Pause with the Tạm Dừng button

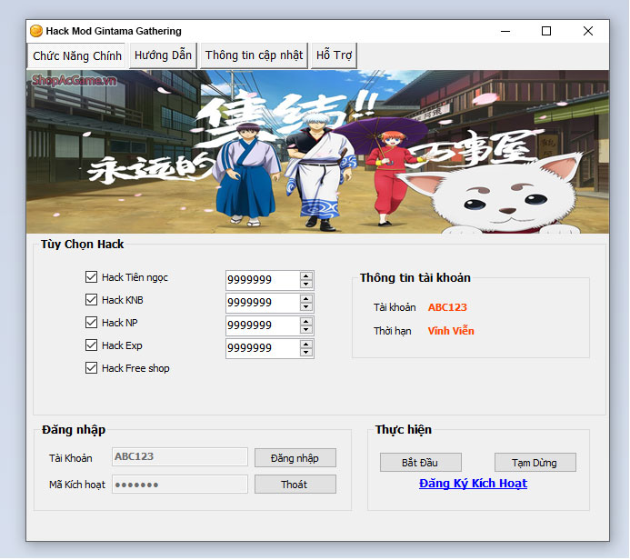click(535, 463)
